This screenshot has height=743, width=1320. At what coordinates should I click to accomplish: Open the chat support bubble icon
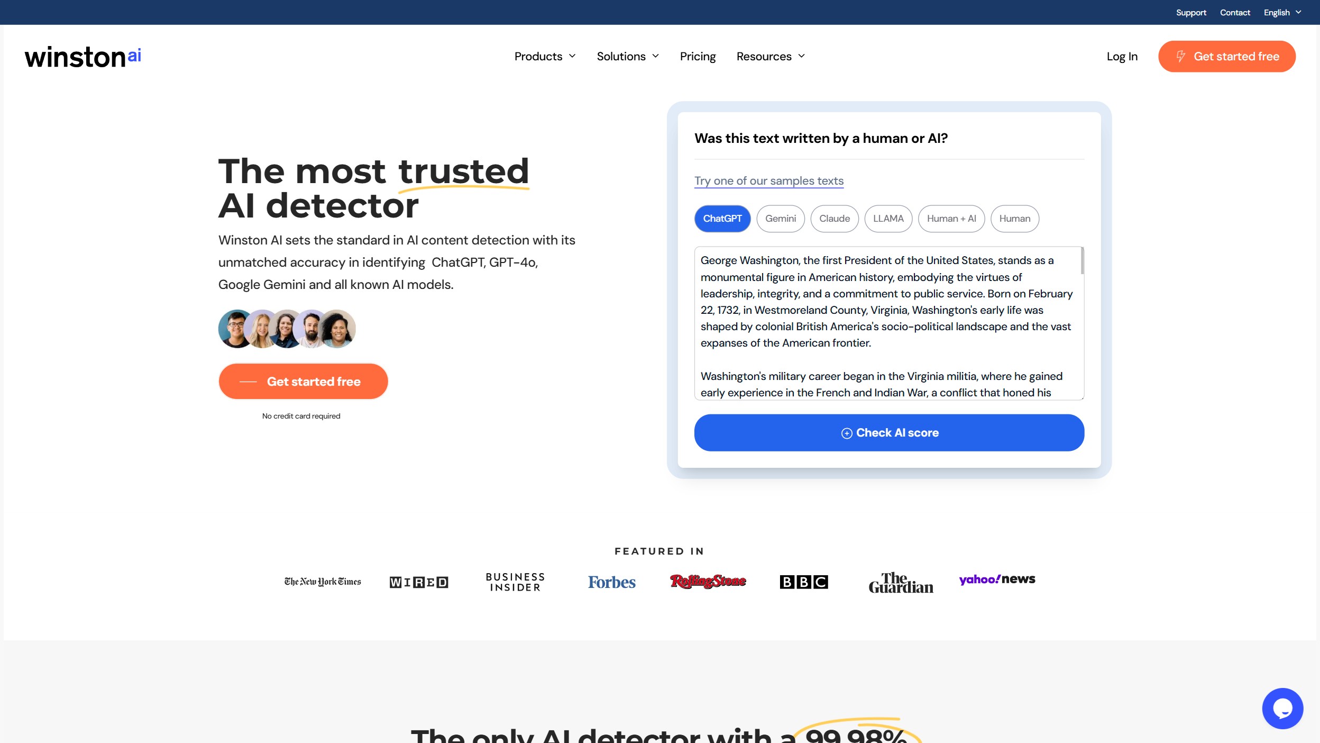(1282, 708)
